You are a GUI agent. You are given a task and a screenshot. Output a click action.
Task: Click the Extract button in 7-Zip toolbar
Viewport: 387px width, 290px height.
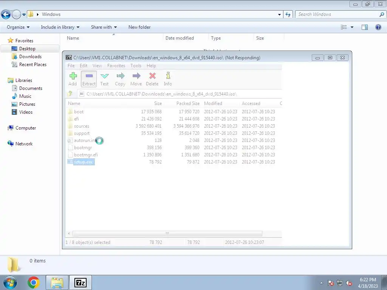[89, 79]
